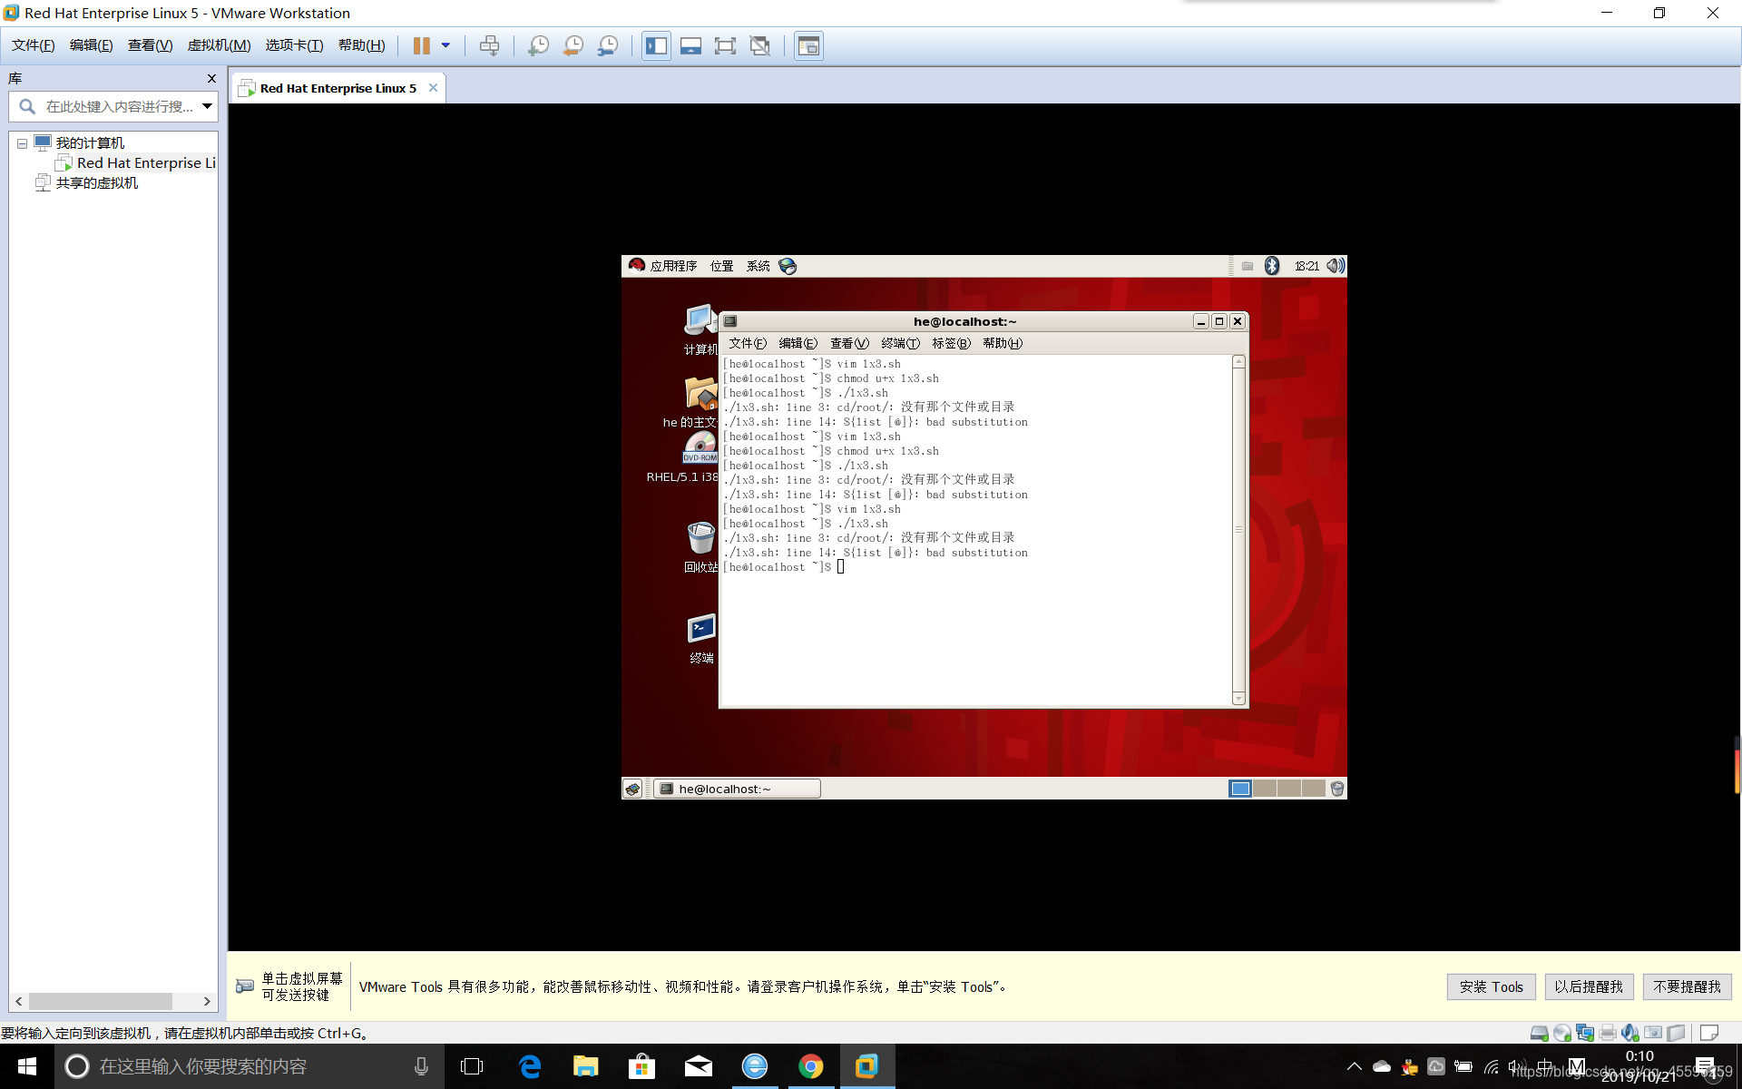Click the sound card status icon
The image size is (1742, 1089).
[1630, 1033]
